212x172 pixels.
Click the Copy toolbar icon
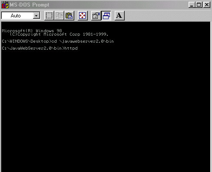pyautogui.click(x=59, y=16)
